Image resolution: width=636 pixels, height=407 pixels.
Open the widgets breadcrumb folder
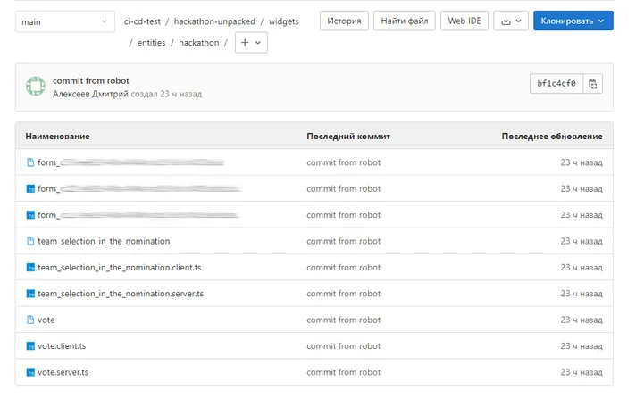[283, 21]
